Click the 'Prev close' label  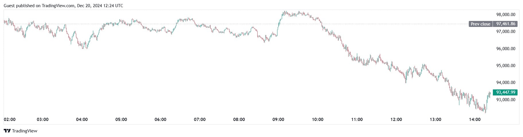(481, 24)
